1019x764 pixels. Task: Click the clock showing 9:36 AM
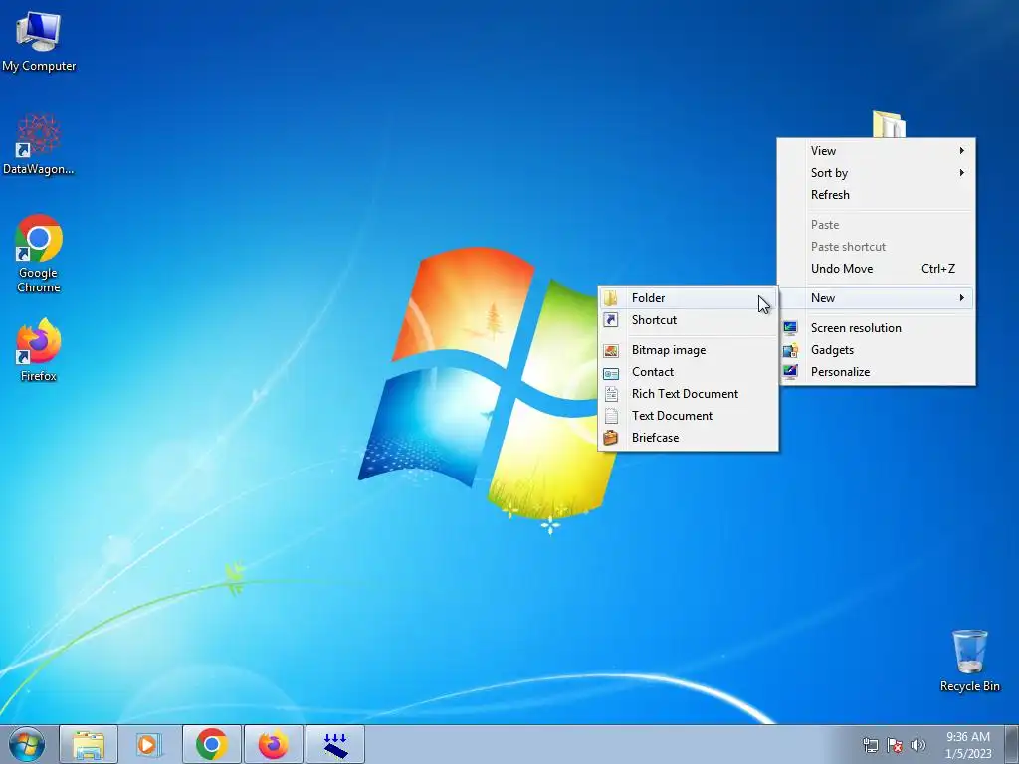(x=967, y=737)
